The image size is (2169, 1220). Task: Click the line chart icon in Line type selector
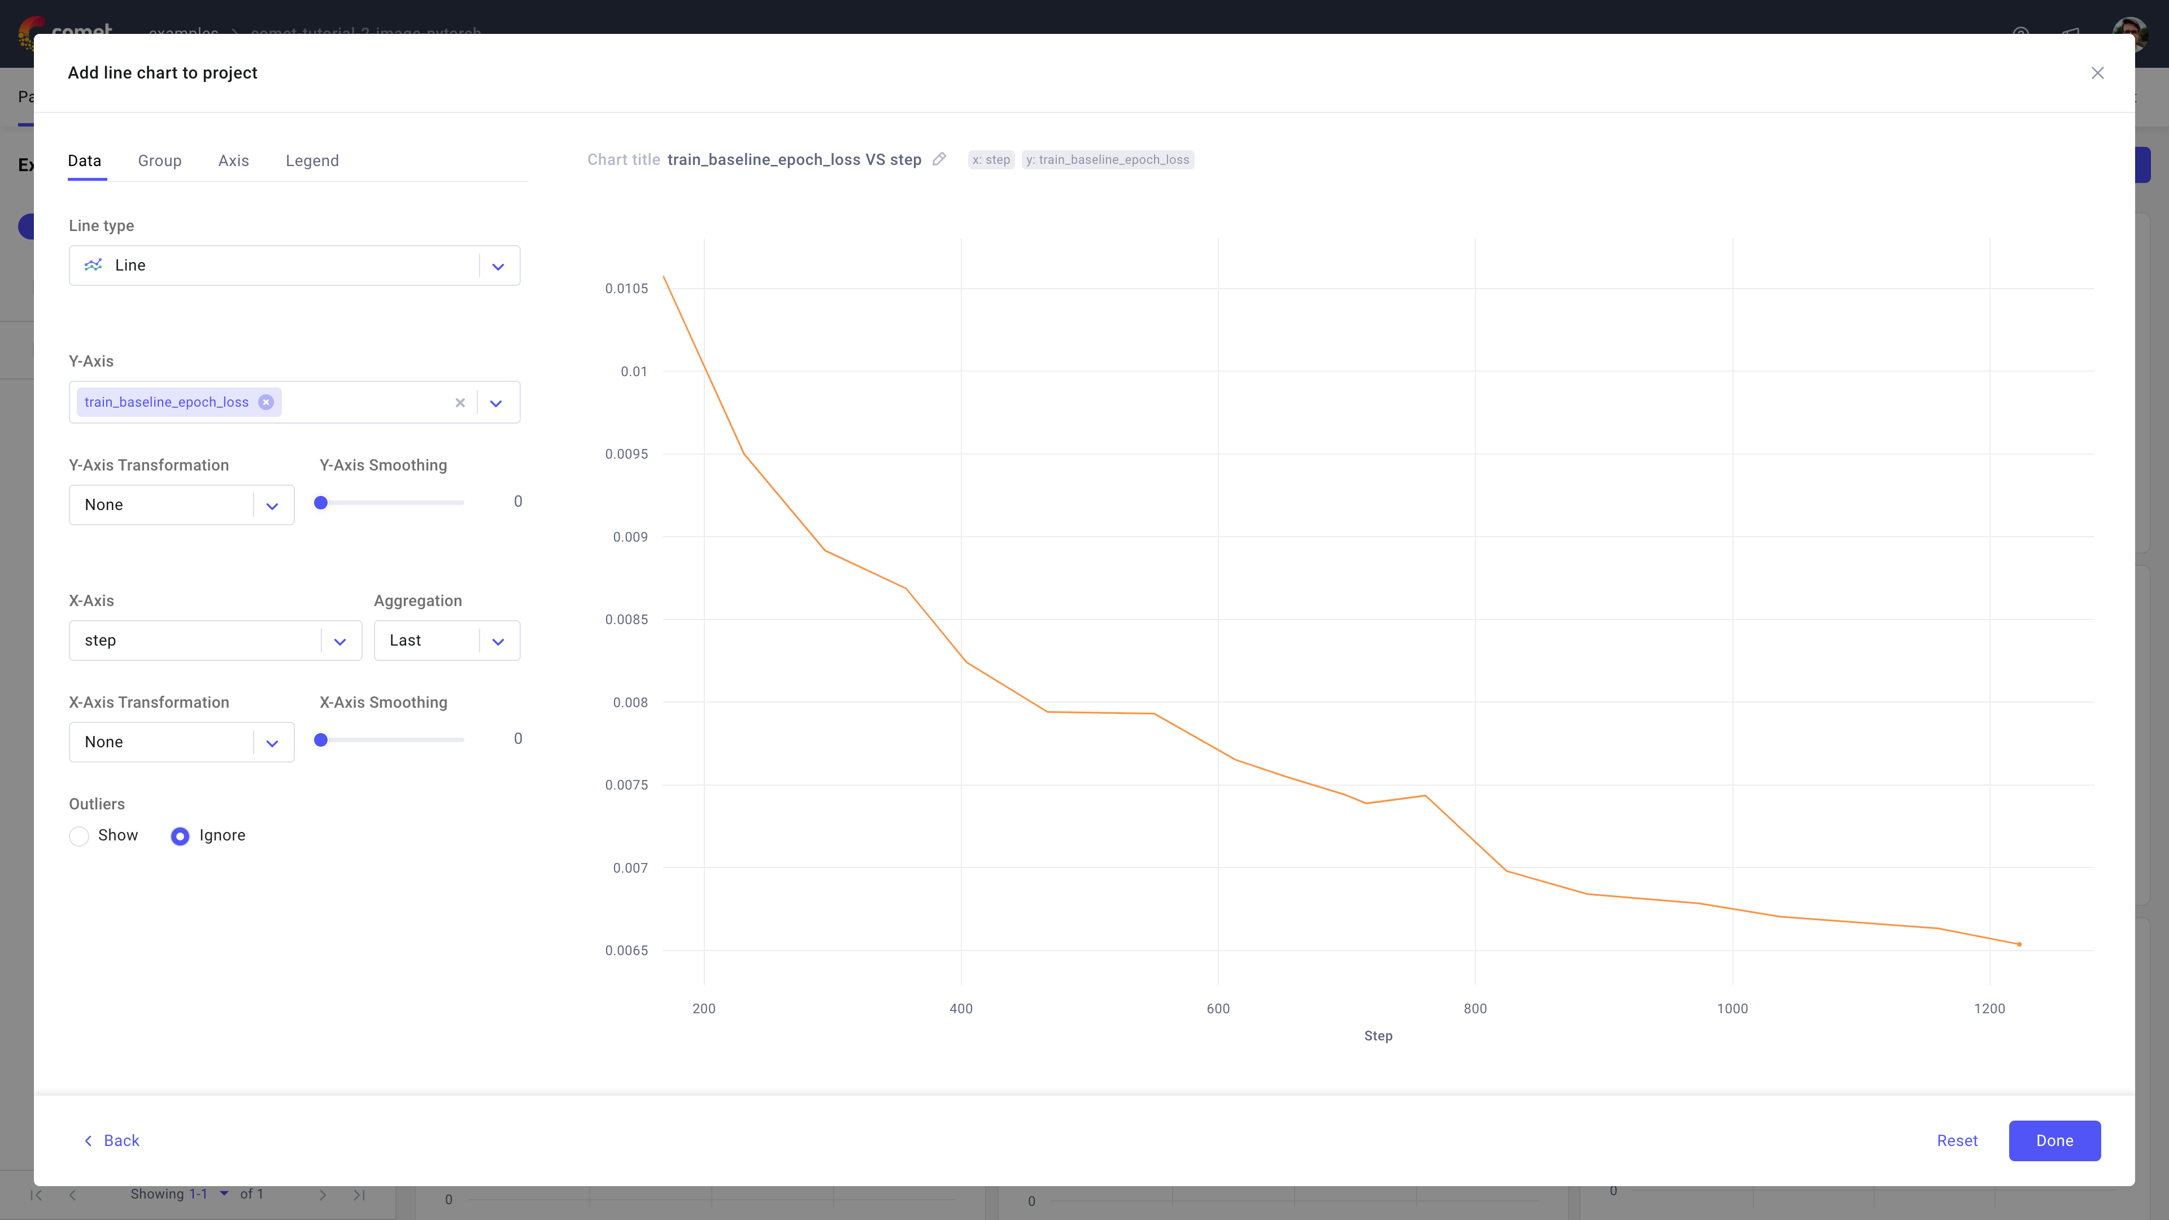[x=93, y=264]
